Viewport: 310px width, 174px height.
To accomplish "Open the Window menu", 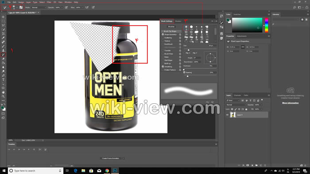I will point(68,2).
